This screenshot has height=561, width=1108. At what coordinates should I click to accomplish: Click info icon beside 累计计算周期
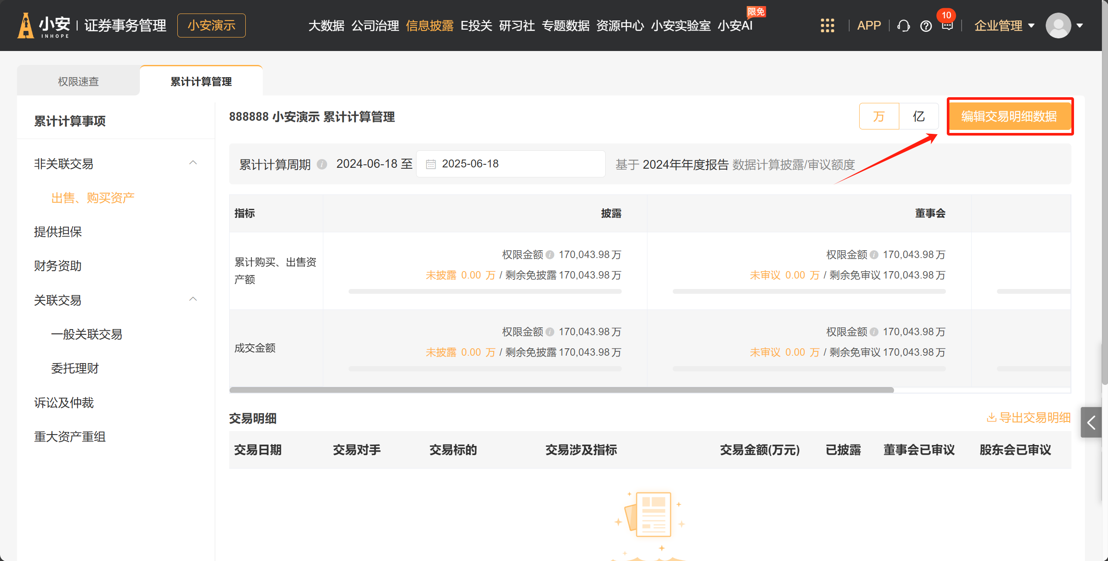[x=322, y=164]
